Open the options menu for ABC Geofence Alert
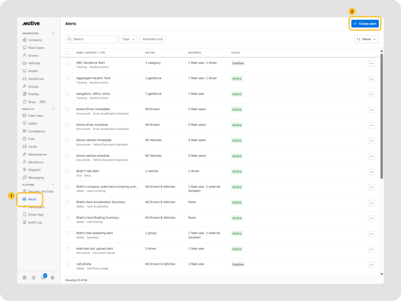 pyautogui.click(x=371, y=63)
